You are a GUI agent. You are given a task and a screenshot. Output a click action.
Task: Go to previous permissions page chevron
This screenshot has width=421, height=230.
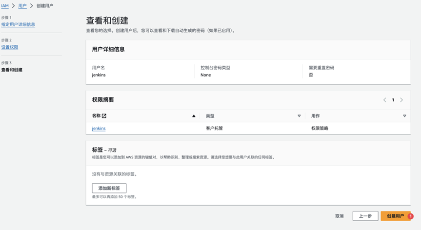(384, 100)
